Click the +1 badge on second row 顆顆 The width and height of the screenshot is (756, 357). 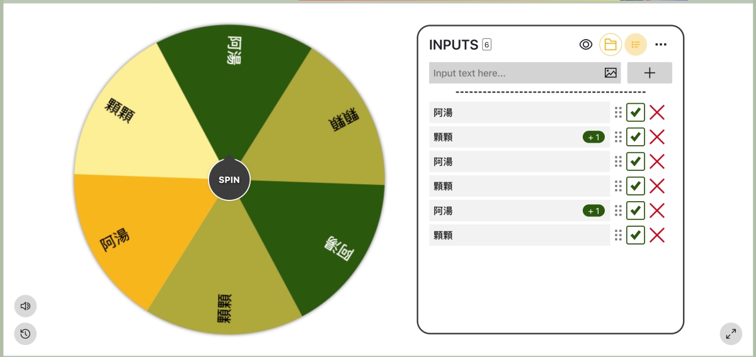(x=593, y=137)
